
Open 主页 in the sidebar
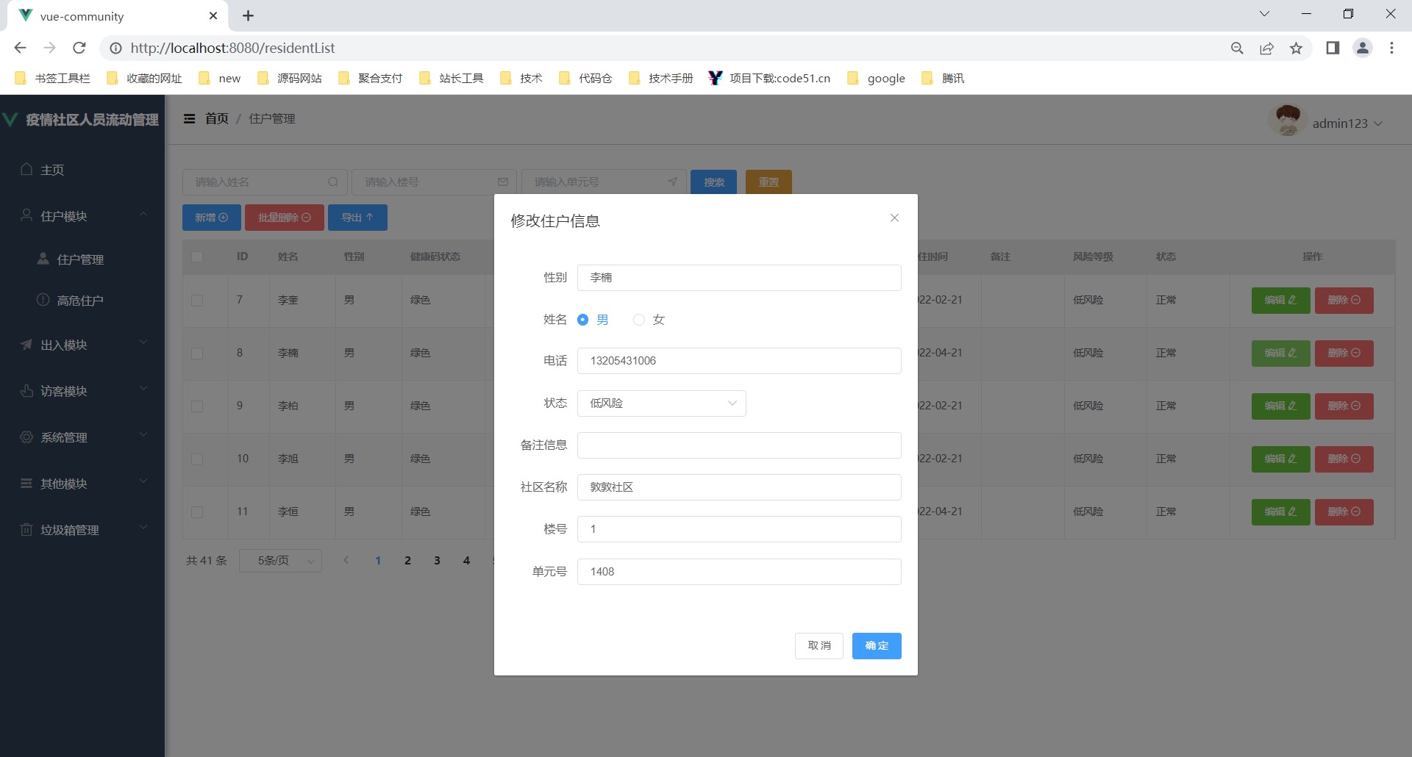click(x=82, y=170)
